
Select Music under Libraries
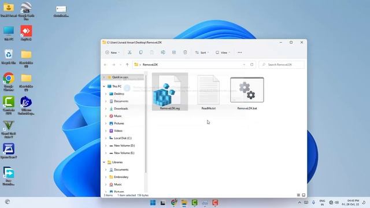(x=118, y=184)
